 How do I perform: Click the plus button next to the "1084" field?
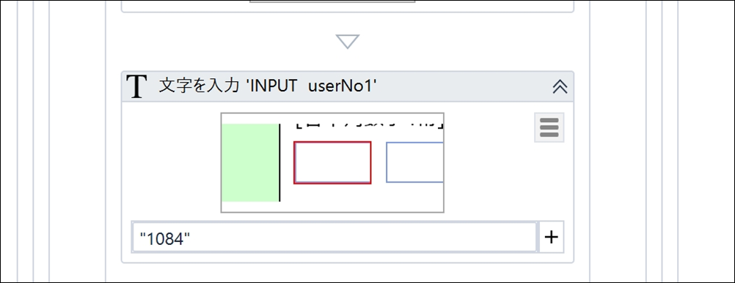(552, 237)
